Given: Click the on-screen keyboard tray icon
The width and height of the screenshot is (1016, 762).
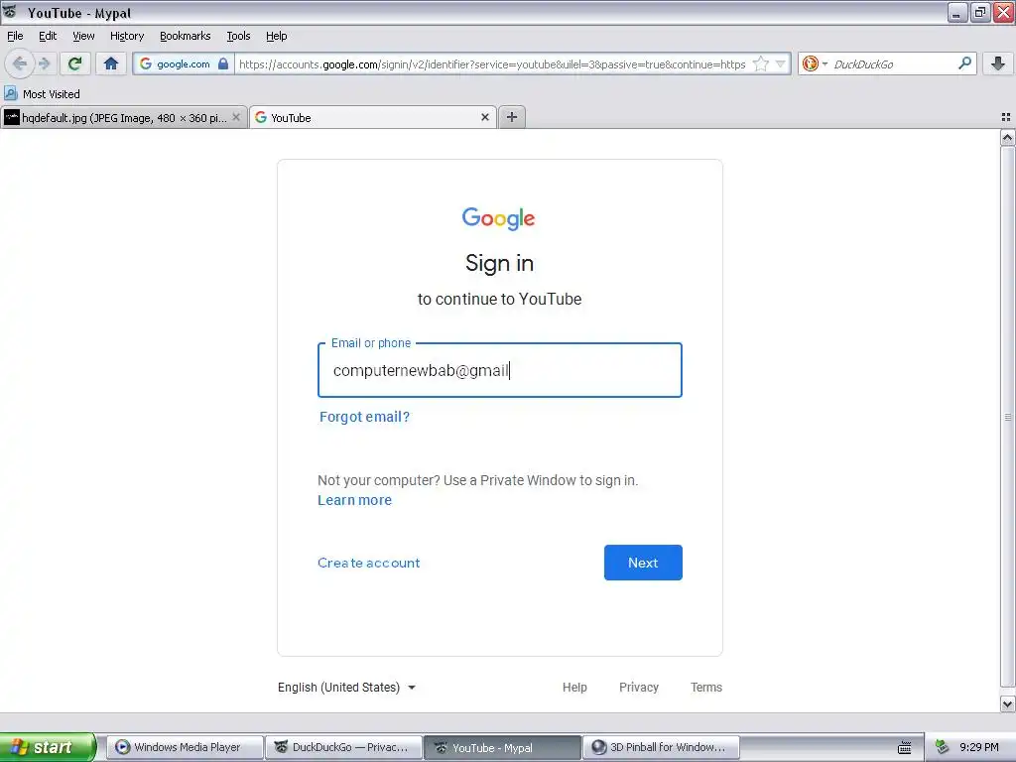Looking at the screenshot, I should tap(905, 747).
